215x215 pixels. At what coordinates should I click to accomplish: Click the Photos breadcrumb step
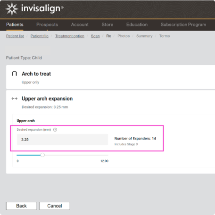(124, 36)
